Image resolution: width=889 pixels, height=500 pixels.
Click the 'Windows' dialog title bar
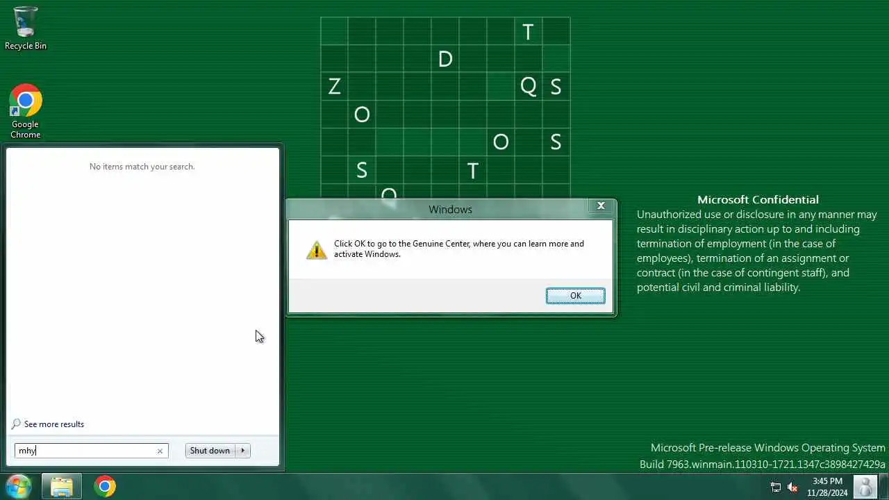[450, 209]
